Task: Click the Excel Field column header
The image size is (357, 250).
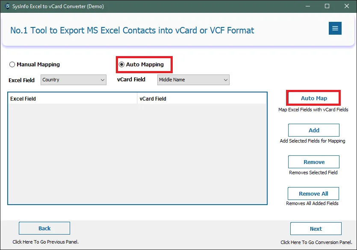Action: (73, 99)
